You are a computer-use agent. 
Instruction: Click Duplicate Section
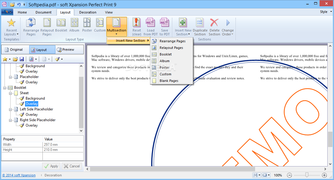[200, 27]
